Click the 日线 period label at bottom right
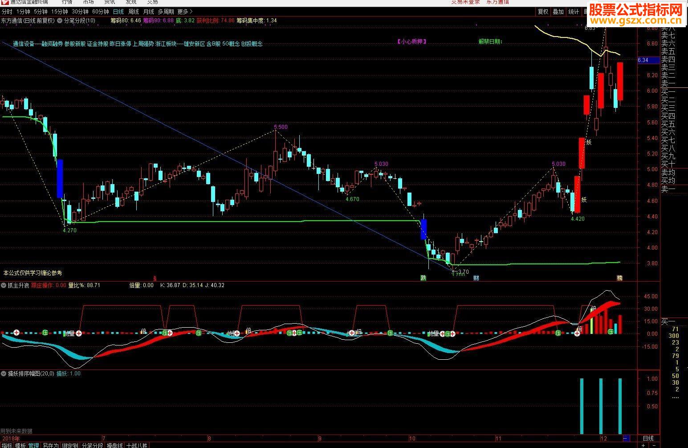 click(648, 438)
